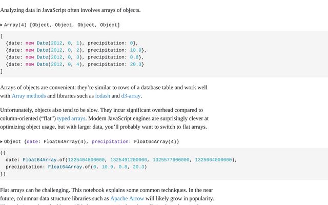This screenshot has width=328, height=205.
Task: Visit the typed arrays link
Action: 71,118
